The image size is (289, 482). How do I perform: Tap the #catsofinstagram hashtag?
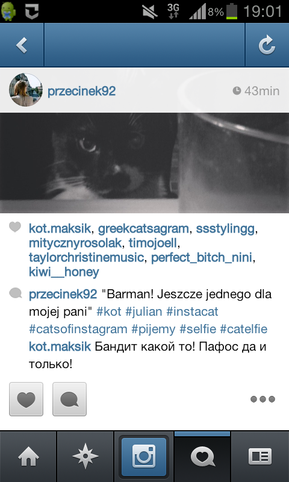[78, 330]
